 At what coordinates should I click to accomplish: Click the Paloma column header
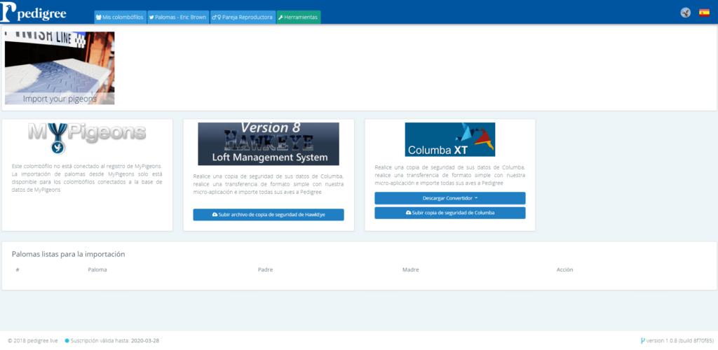[x=97, y=269]
